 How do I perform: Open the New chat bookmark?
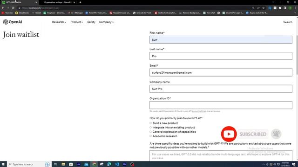point(209,13)
